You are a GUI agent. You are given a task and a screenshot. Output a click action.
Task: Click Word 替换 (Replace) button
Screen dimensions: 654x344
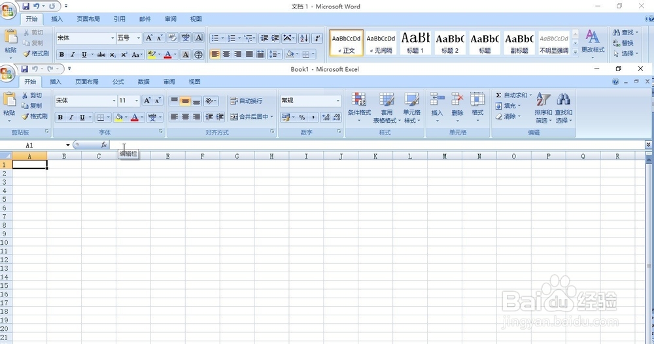click(623, 43)
